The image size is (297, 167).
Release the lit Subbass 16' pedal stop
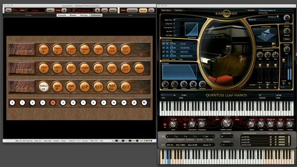(44, 87)
